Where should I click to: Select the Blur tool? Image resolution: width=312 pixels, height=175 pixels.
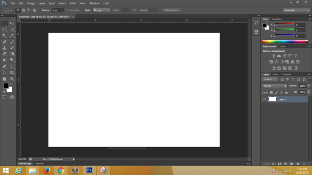tap(4, 60)
